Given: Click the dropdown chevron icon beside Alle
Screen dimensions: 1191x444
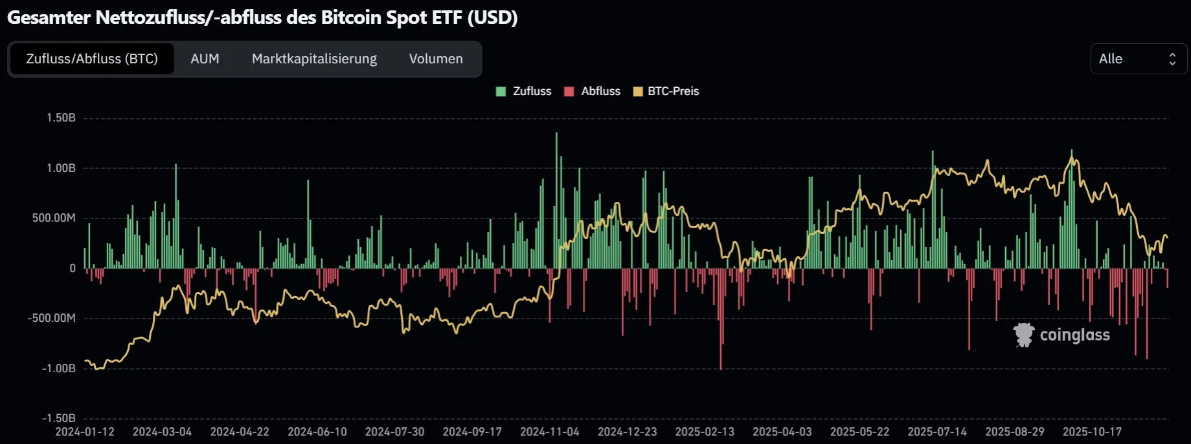Looking at the screenshot, I should pyautogui.click(x=1172, y=59).
